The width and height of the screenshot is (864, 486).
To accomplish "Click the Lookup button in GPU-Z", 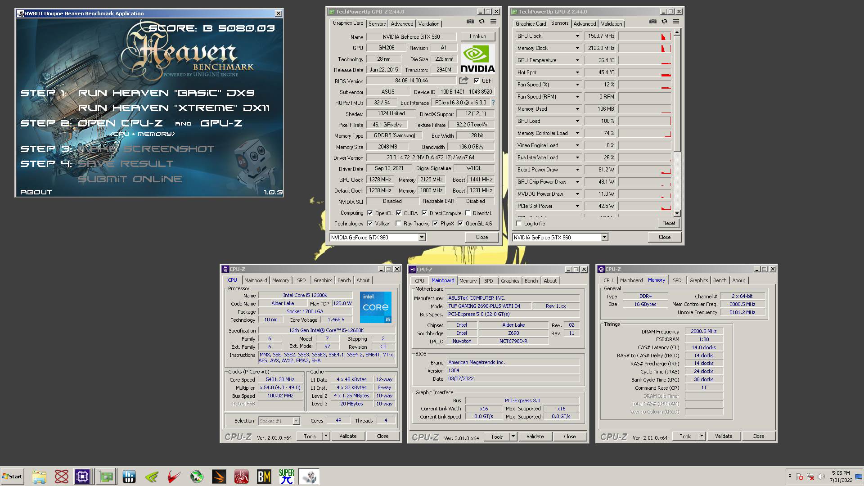I will point(477,36).
